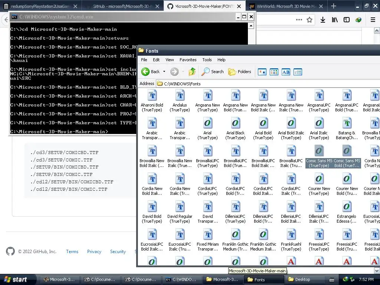
Task: Switch to List view icon
Action: click(274, 72)
